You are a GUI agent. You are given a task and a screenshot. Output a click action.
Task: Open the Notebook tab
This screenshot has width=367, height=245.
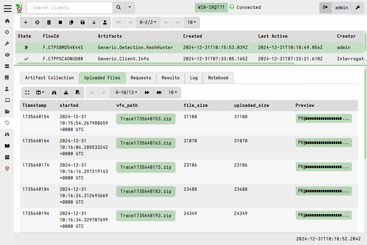218,78
